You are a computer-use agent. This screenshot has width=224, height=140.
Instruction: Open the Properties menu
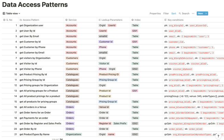pos(155,13)
